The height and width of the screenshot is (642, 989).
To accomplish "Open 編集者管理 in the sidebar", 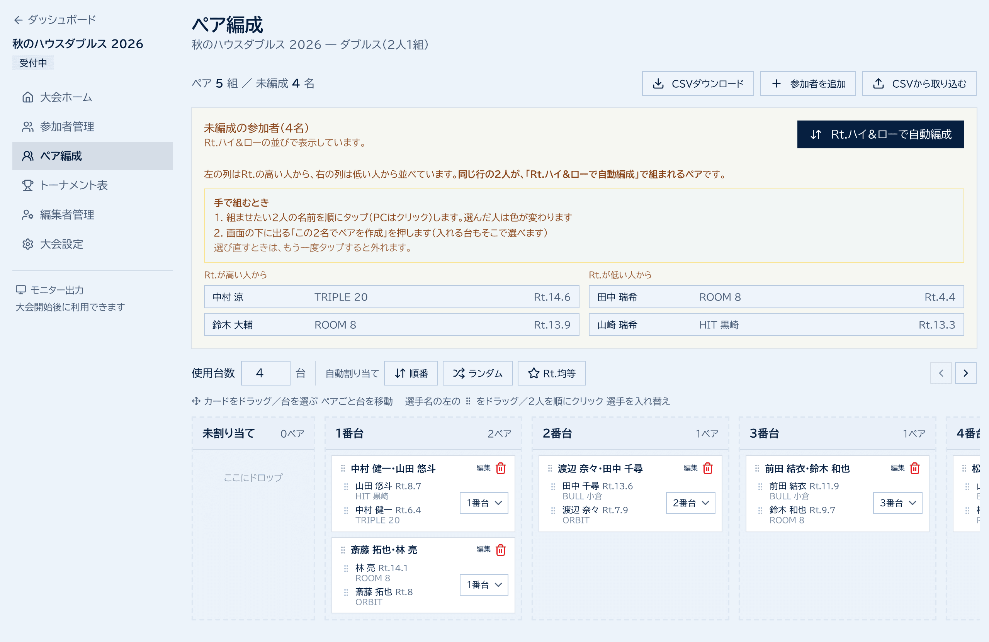I will point(92,215).
